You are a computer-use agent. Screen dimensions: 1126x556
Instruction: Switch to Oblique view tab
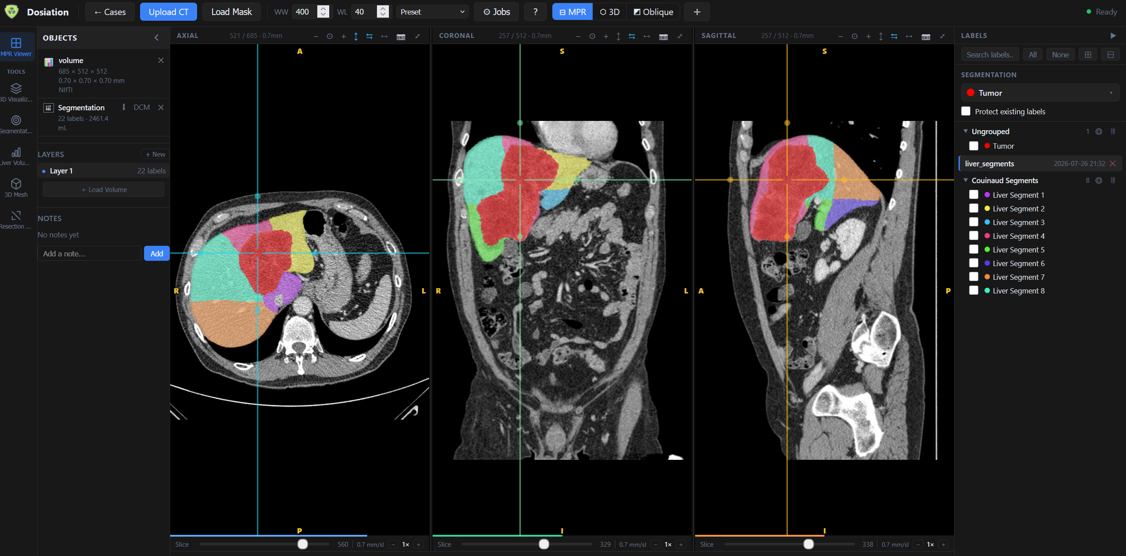(x=653, y=12)
